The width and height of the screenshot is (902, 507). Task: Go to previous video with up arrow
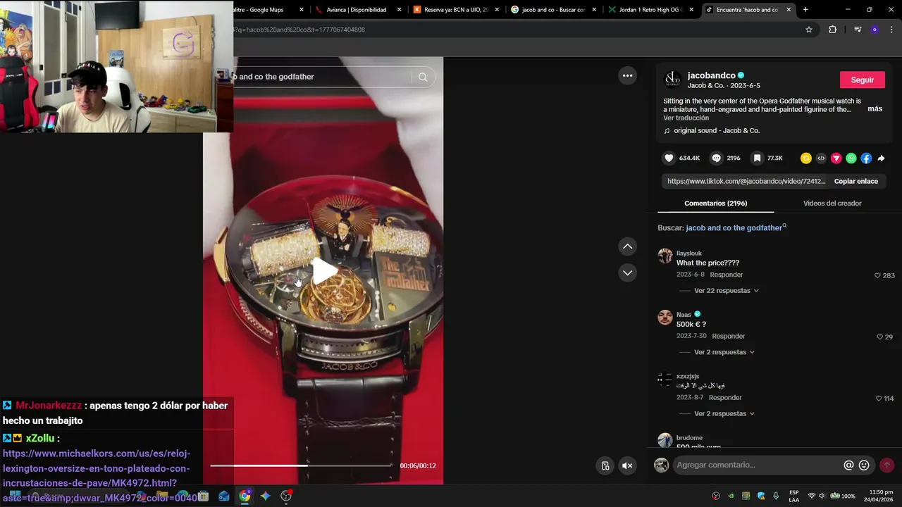pos(627,246)
